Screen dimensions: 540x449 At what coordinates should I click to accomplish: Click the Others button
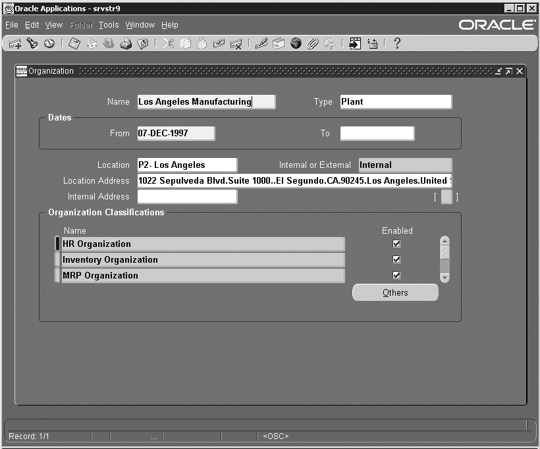(395, 292)
